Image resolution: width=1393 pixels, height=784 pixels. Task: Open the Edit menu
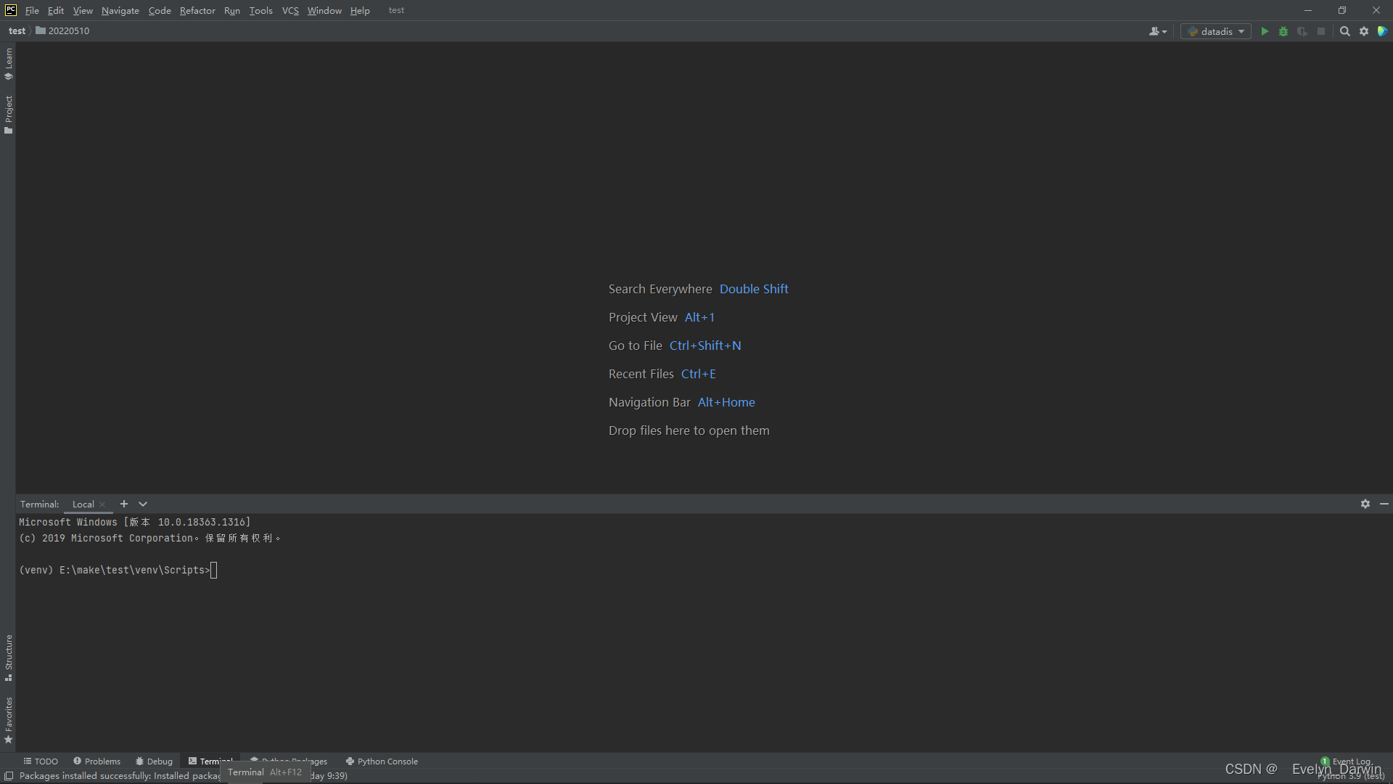pos(56,10)
